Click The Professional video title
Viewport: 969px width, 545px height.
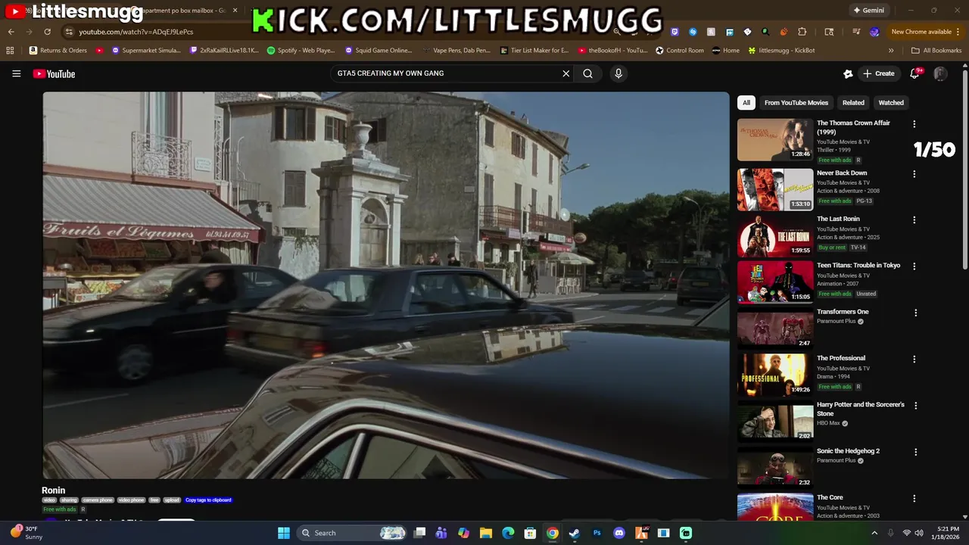point(841,358)
